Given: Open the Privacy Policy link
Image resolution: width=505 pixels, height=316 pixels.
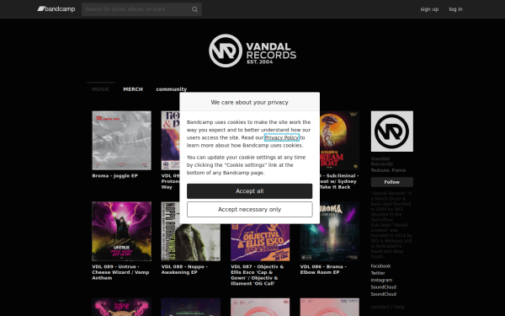Looking at the screenshot, I should (x=281, y=137).
